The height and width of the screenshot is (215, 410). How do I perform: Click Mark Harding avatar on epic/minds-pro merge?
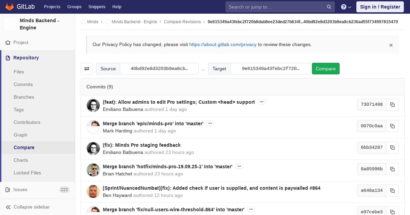pos(93,127)
